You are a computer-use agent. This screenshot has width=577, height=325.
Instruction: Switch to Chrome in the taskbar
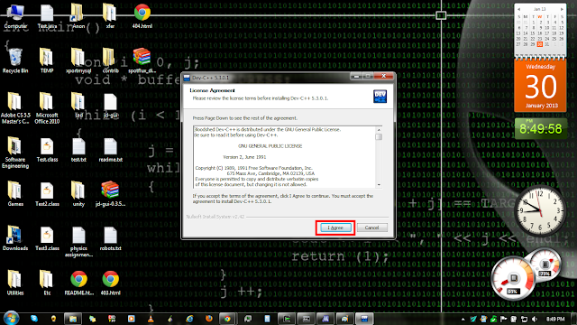228,319
